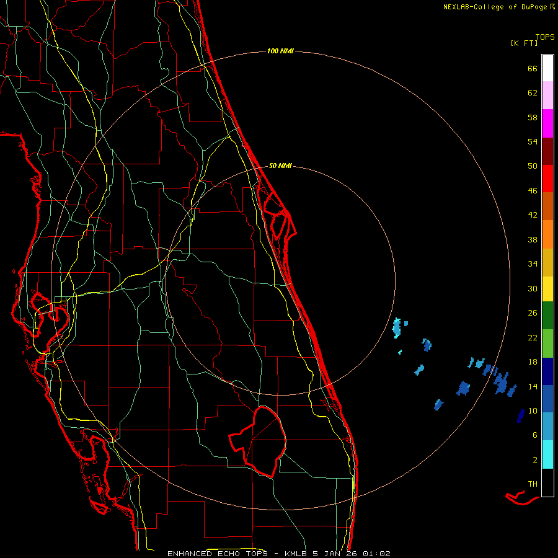This screenshot has width=558, height=558.
Task: Click the legend value "46"
Action: click(533, 191)
